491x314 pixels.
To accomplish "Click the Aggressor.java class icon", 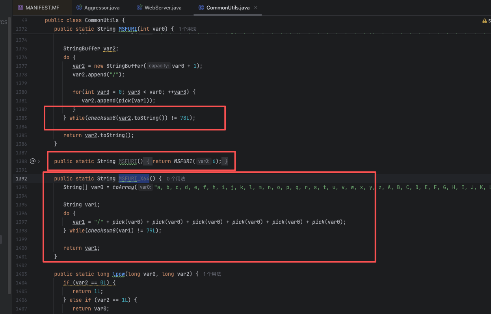I will click(x=79, y=7).
